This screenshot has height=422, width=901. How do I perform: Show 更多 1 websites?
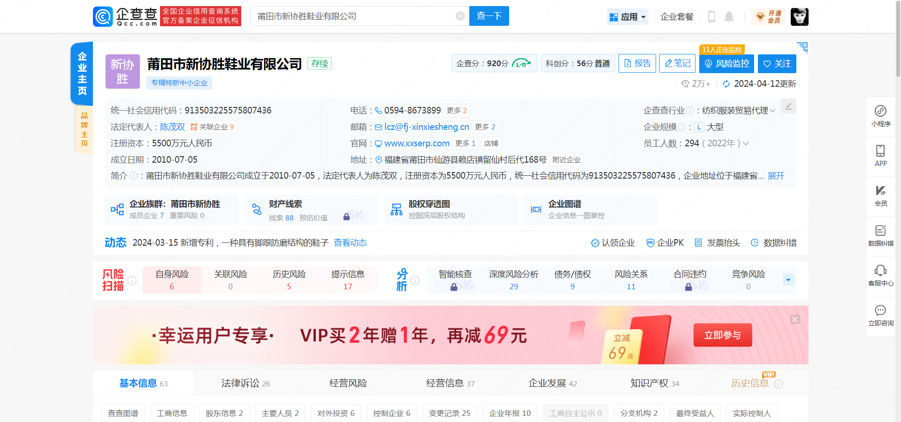pyautogui.click(x=465, y=143)
